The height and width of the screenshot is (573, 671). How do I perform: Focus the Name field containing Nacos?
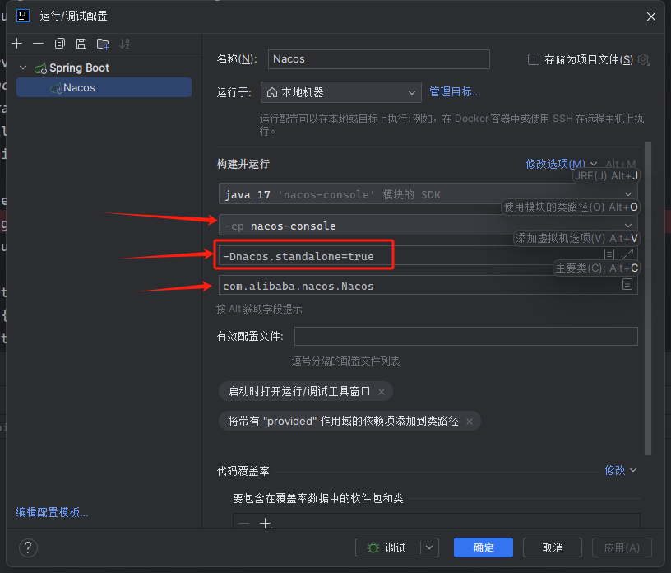tap(379, 59)
